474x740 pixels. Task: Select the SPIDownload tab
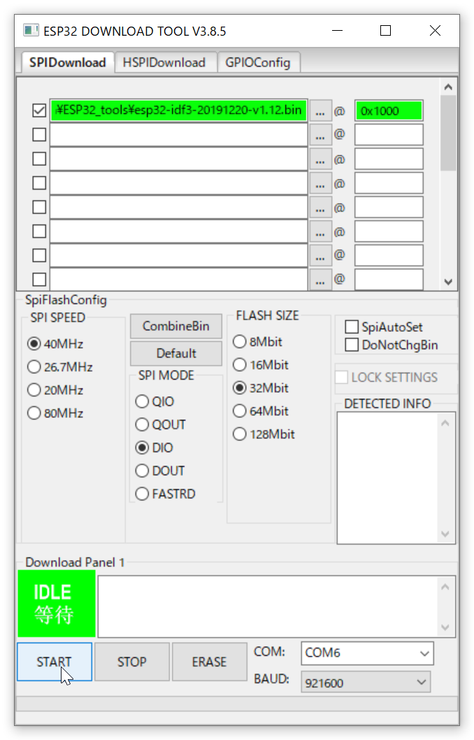(x=67, y=62)
